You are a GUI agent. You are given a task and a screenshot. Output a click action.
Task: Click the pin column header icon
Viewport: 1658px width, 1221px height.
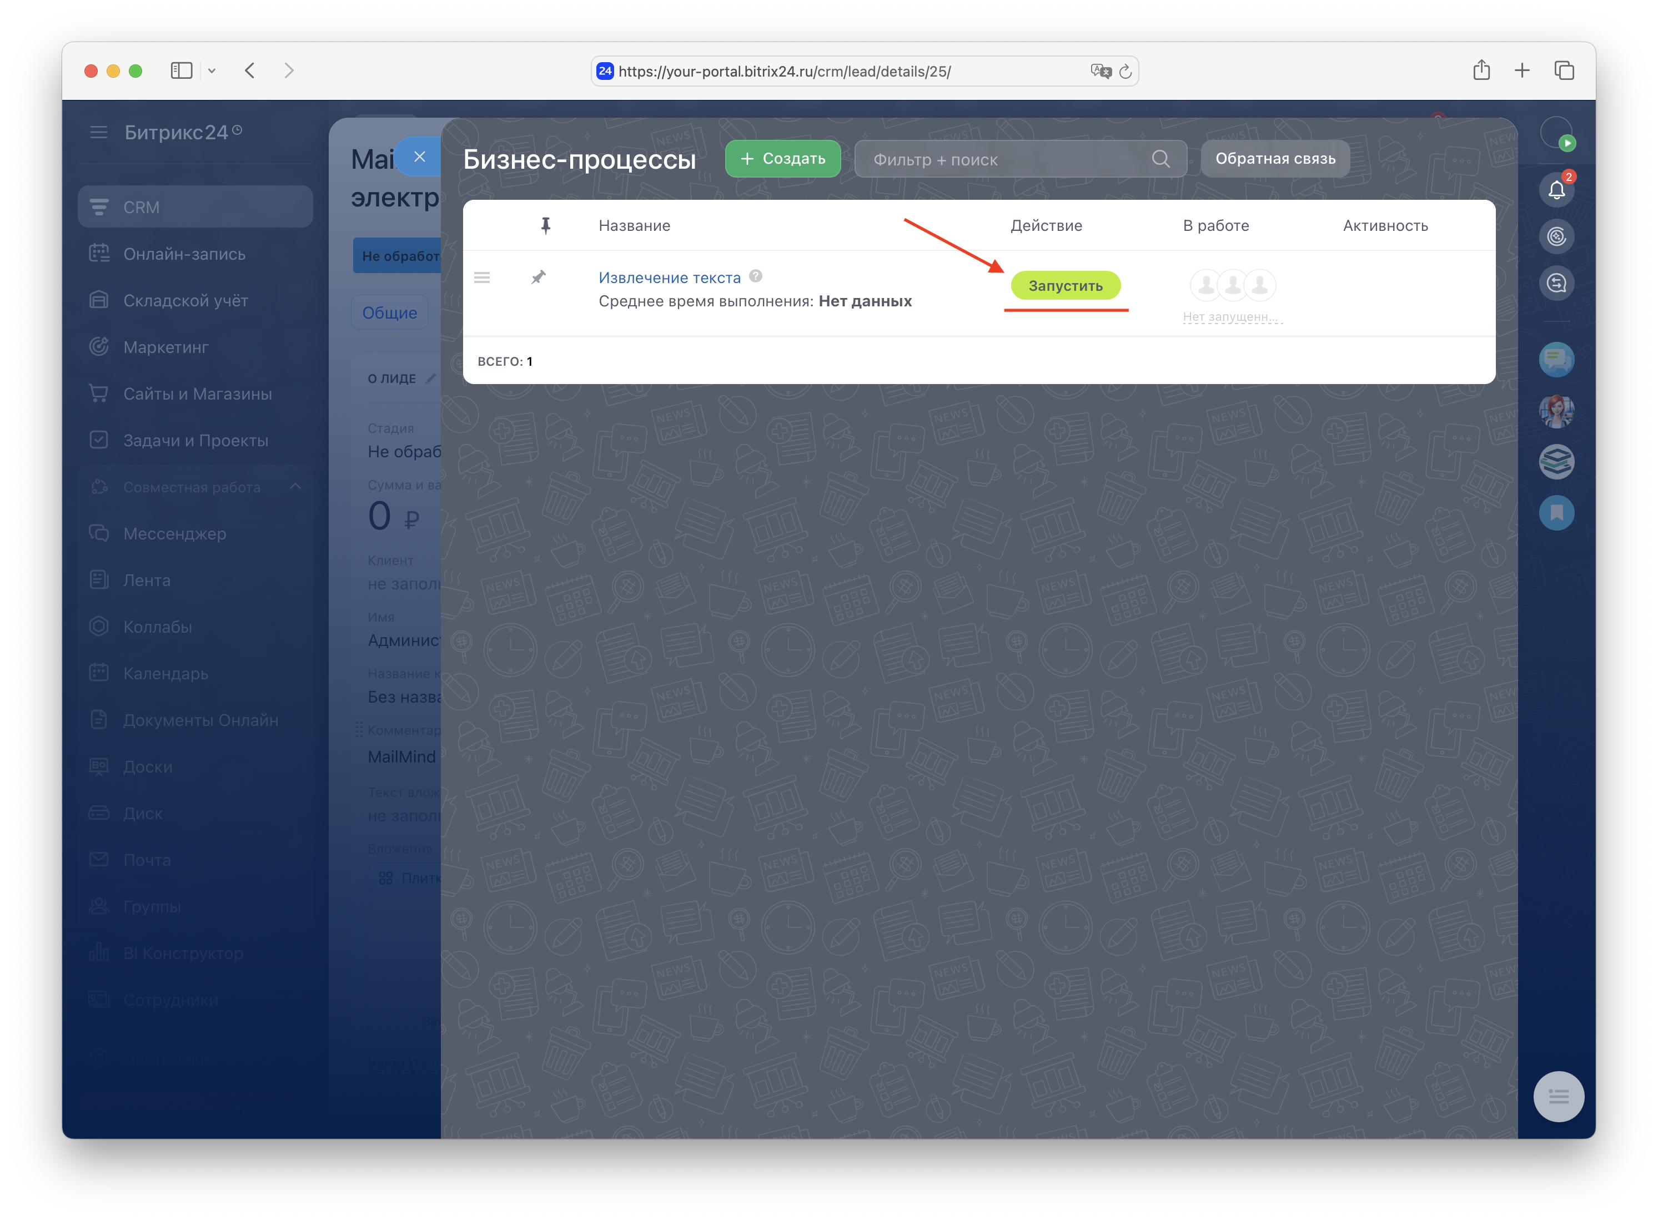point(546,225)
